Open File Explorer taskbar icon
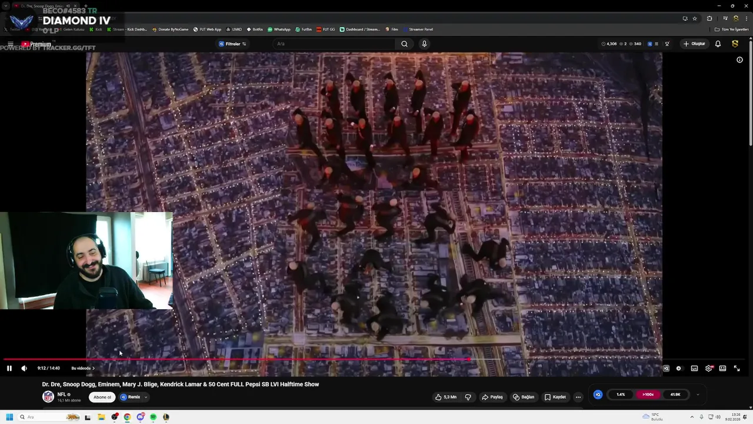 point(101,417)
